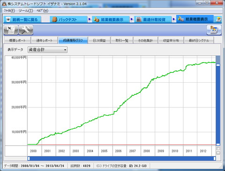This screenshot has width=225, height=171.
Task: Open the 日次損益 tab
Action: tap(99, 40)
